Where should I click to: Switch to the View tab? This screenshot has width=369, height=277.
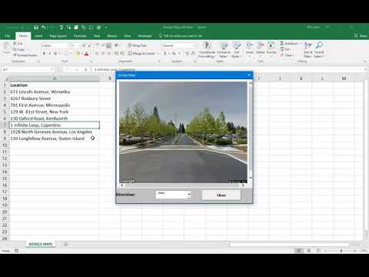[128, 35]
